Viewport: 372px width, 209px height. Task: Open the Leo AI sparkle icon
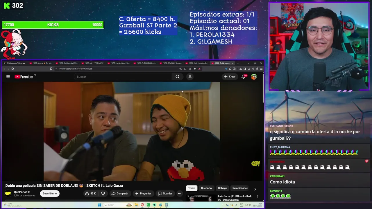[x=253, y=69]
